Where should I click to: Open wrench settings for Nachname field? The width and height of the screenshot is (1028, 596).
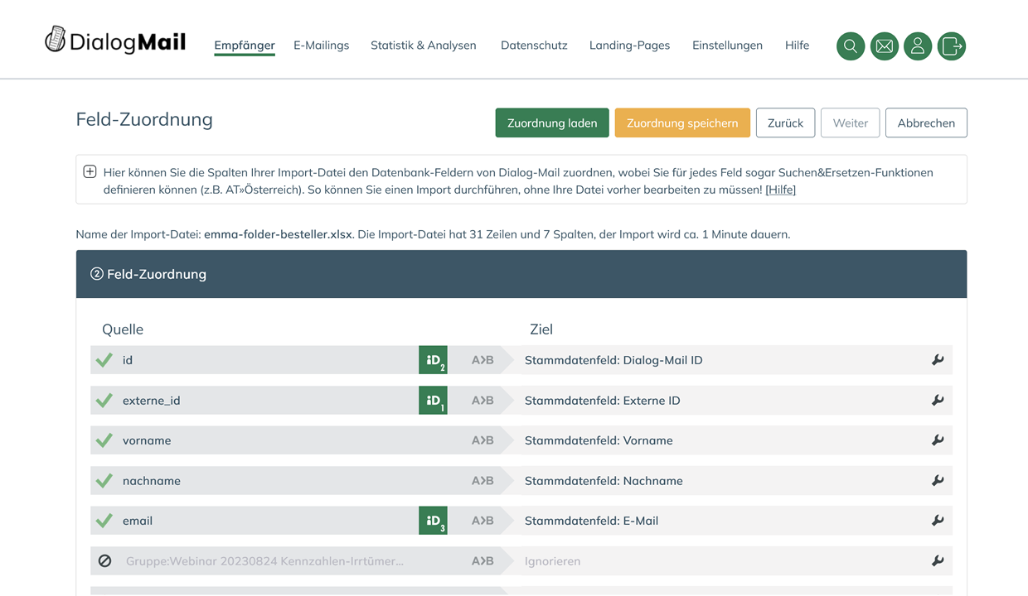[x=938, y=481]
